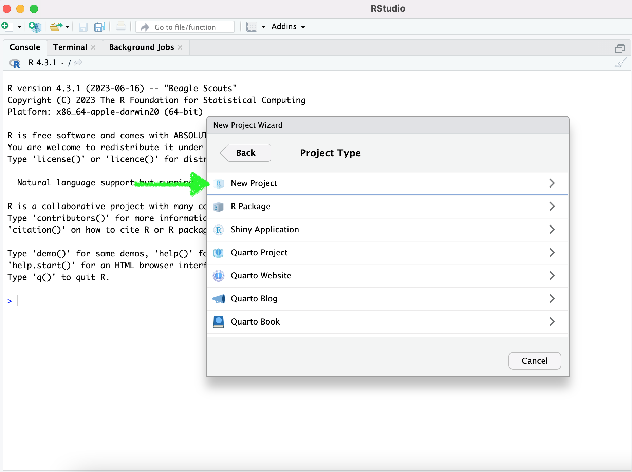
Task: Focus the Go to file/function field
Action: click(x=185, y=27)
